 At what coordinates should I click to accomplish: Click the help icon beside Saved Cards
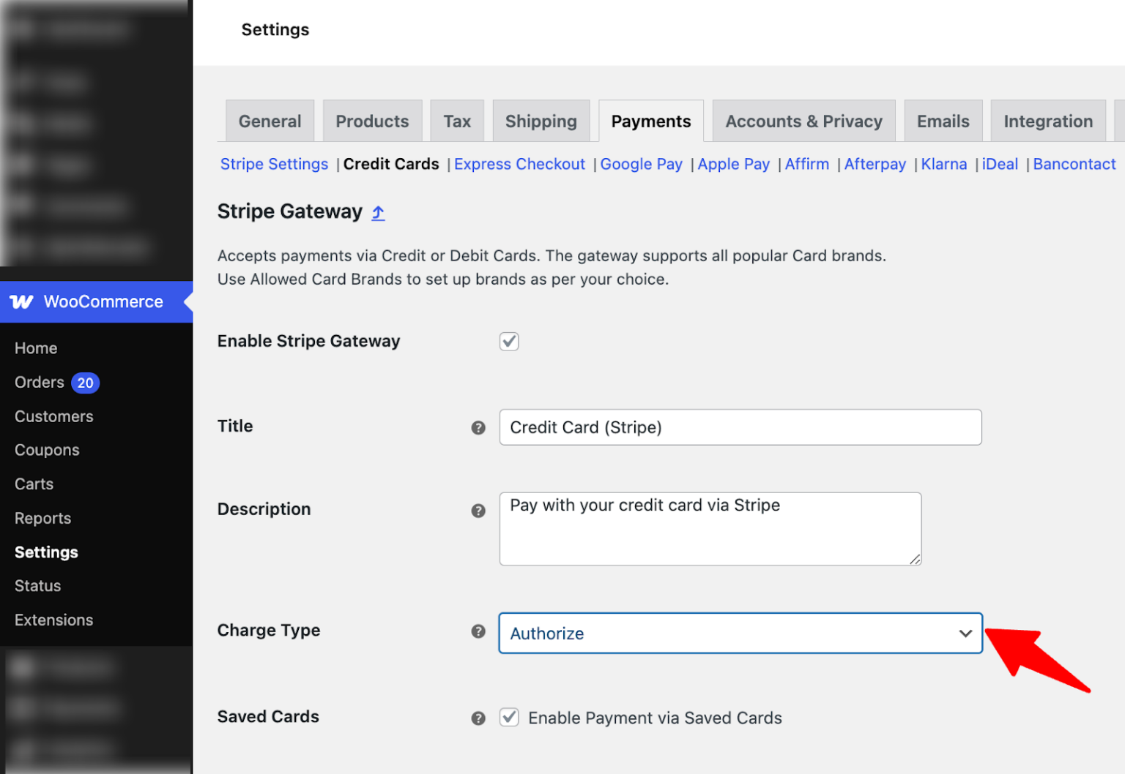pyautogui.click(x=478, y=718)
